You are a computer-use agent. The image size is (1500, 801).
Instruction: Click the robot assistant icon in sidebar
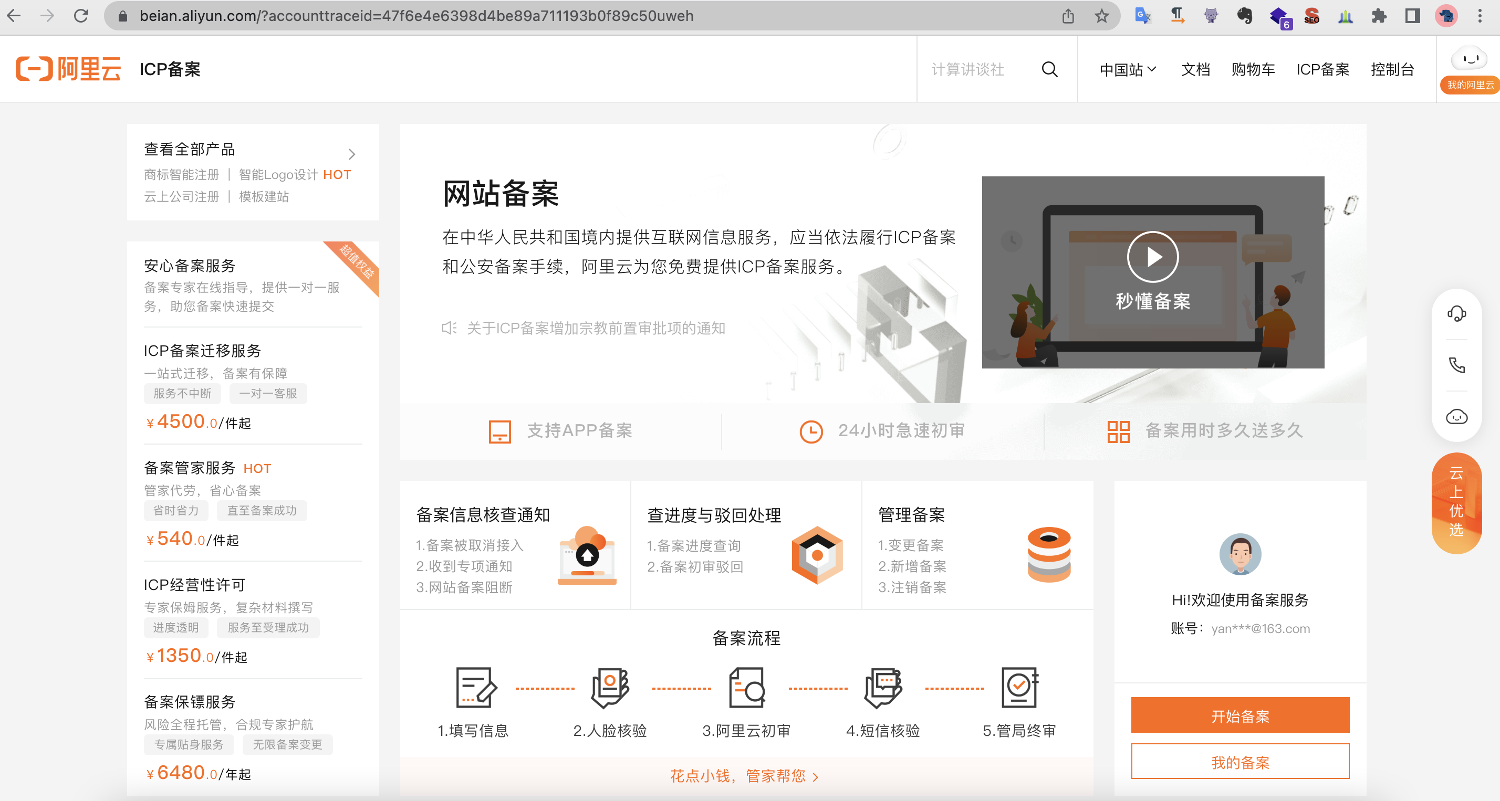[1456, 417]
